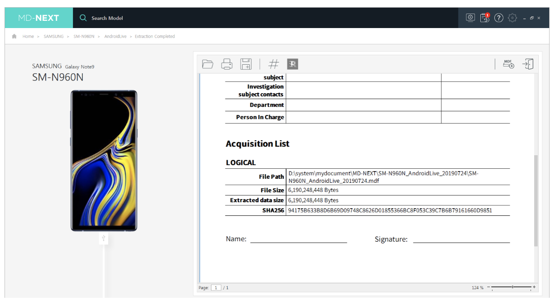Open the settings gear icon
The width and height of the screenshot is (555, 305).
tap(512, 18)
